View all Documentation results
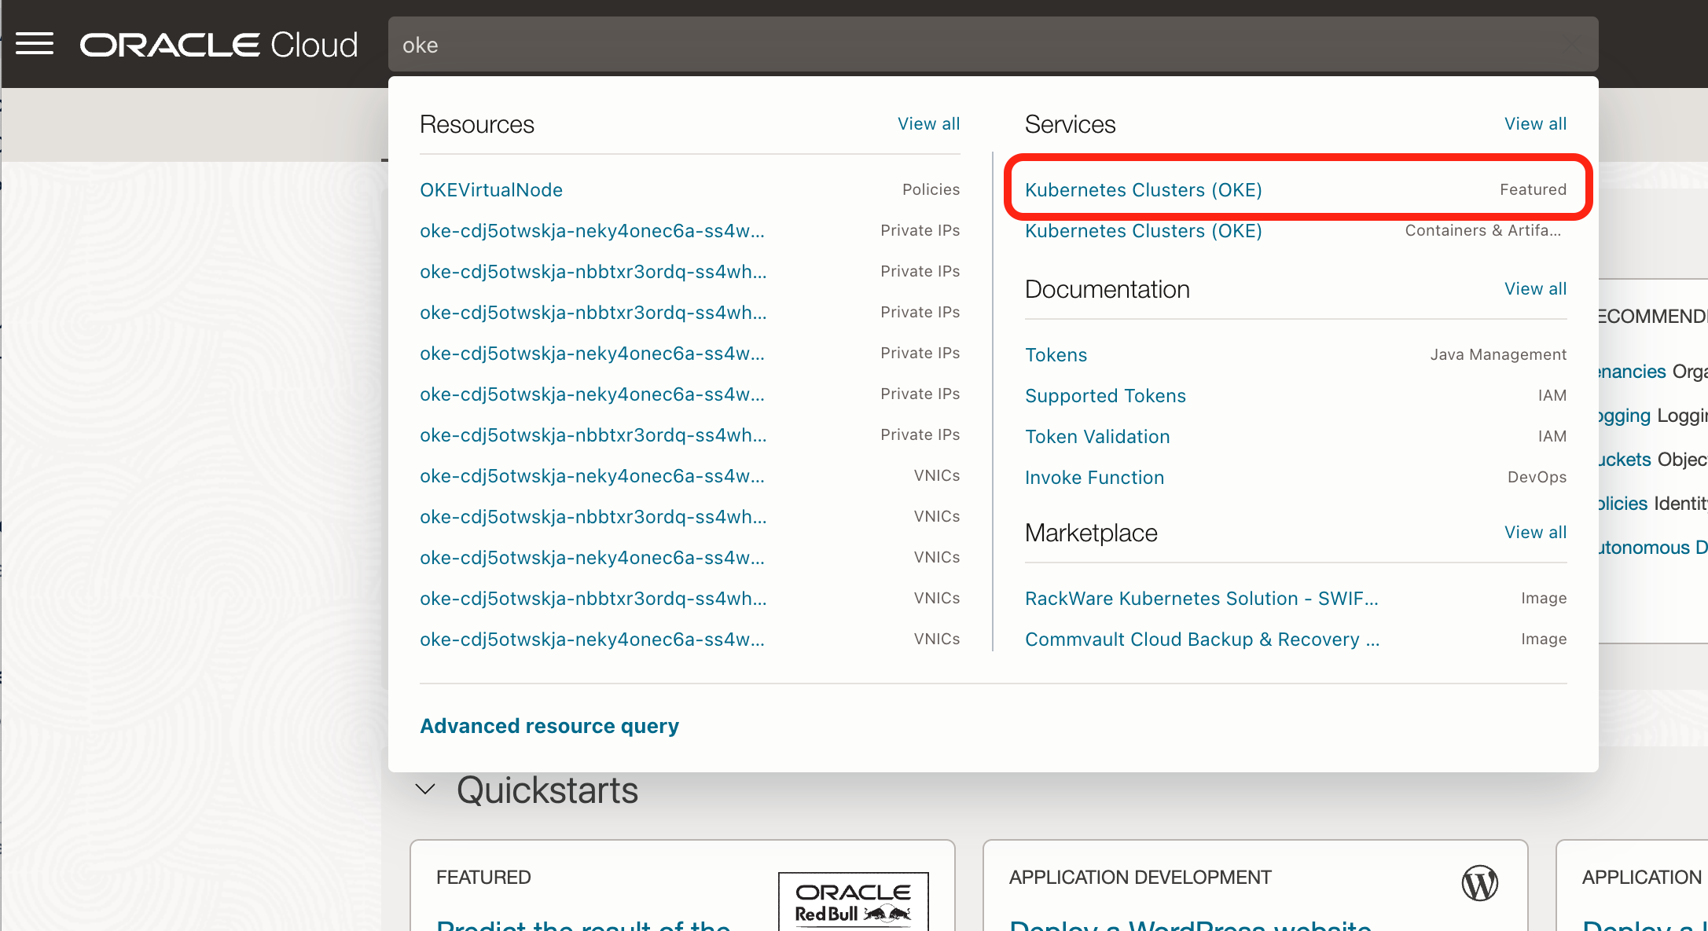 coord(1535,289)
